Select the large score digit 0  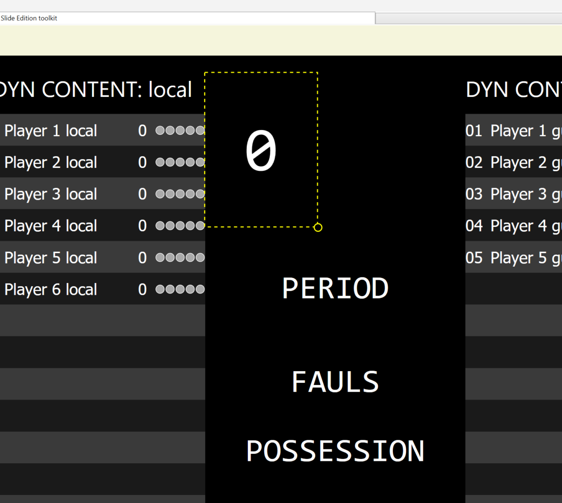tap(261, 151)
